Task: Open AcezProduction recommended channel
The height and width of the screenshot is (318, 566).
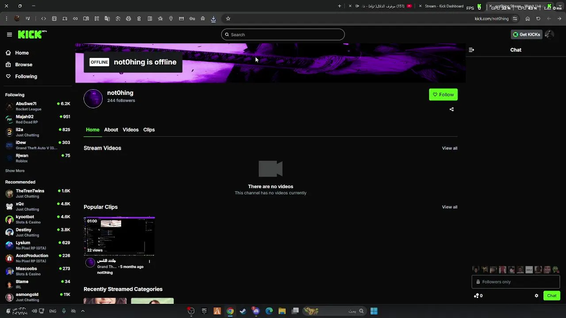Action: click(x=38, y=258)
